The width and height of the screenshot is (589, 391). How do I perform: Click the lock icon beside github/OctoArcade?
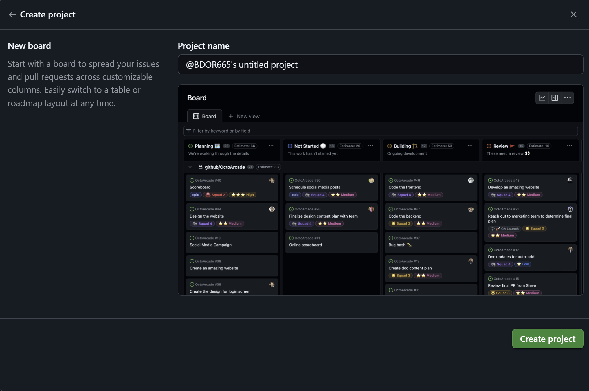coord(201,167)
